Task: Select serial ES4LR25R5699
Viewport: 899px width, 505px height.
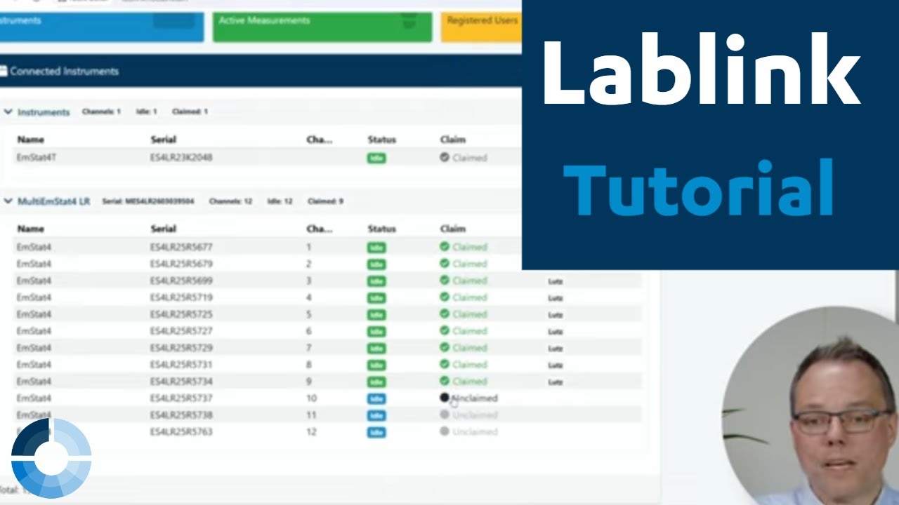Action: point(181,281)
